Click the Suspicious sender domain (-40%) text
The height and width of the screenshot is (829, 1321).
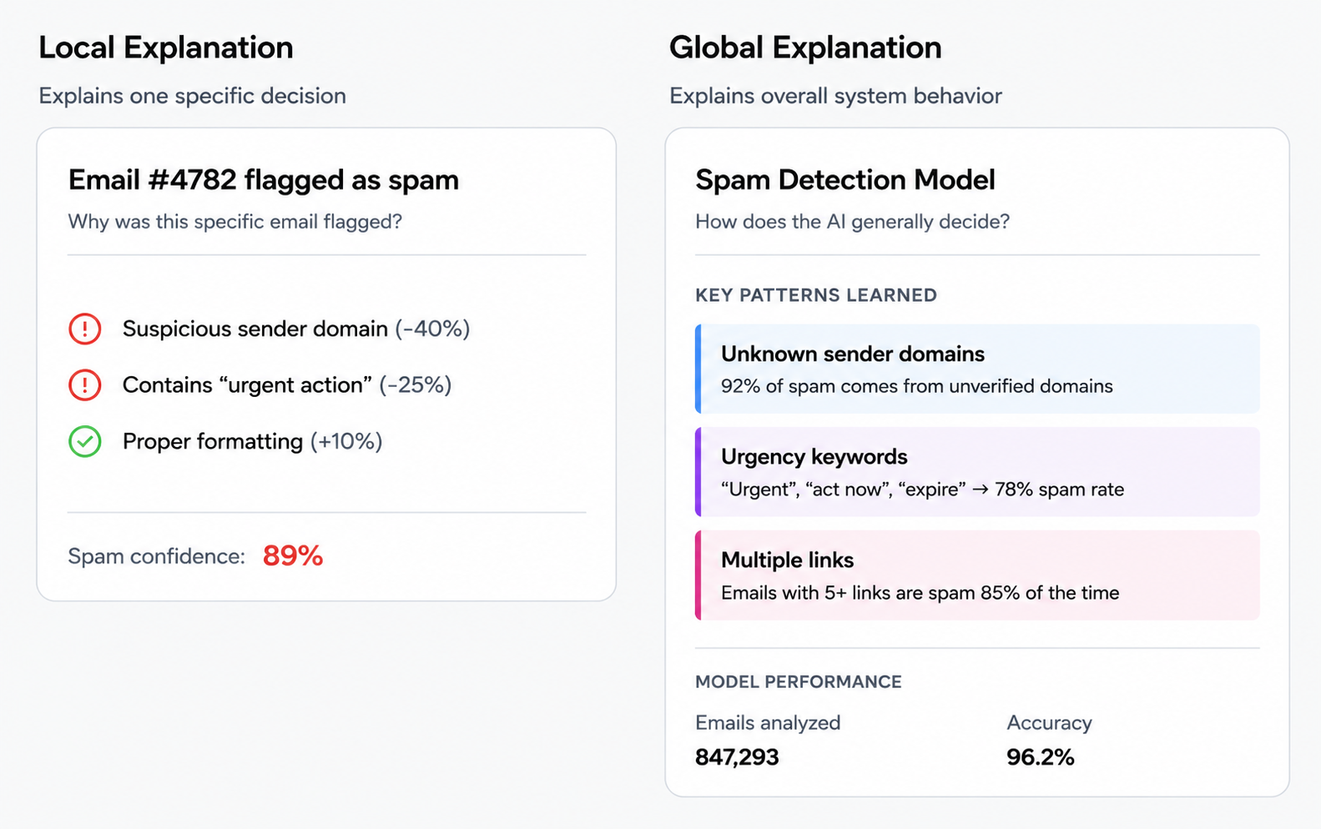296,329
